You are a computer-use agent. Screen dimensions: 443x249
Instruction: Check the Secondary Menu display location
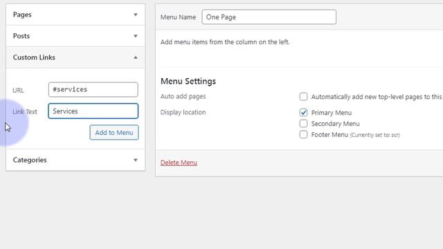coord(303,124)
